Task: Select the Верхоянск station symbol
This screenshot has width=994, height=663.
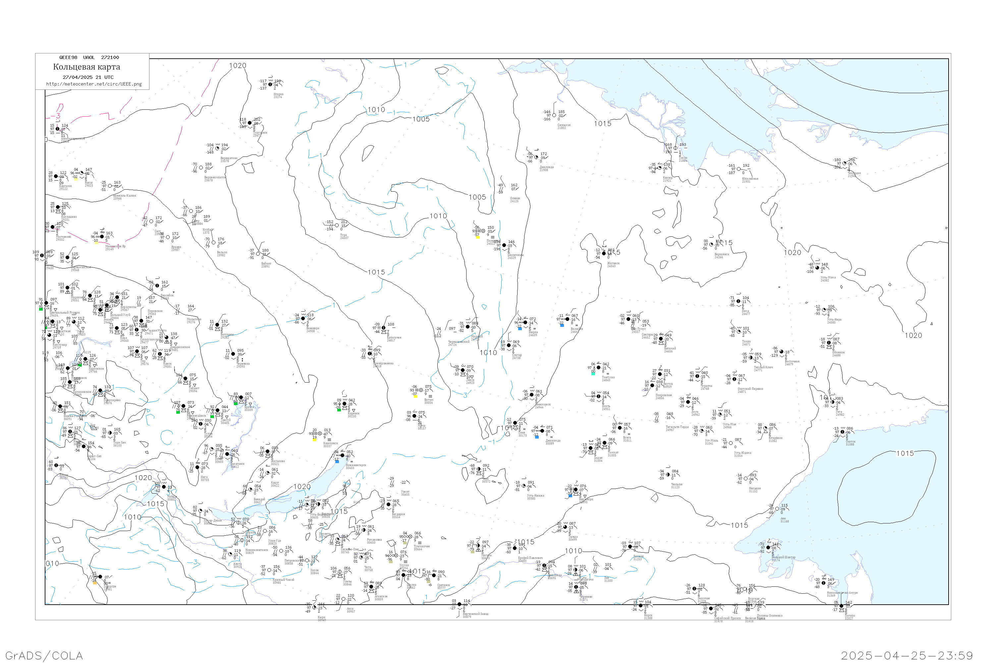Action: click(x=711, y=245)
